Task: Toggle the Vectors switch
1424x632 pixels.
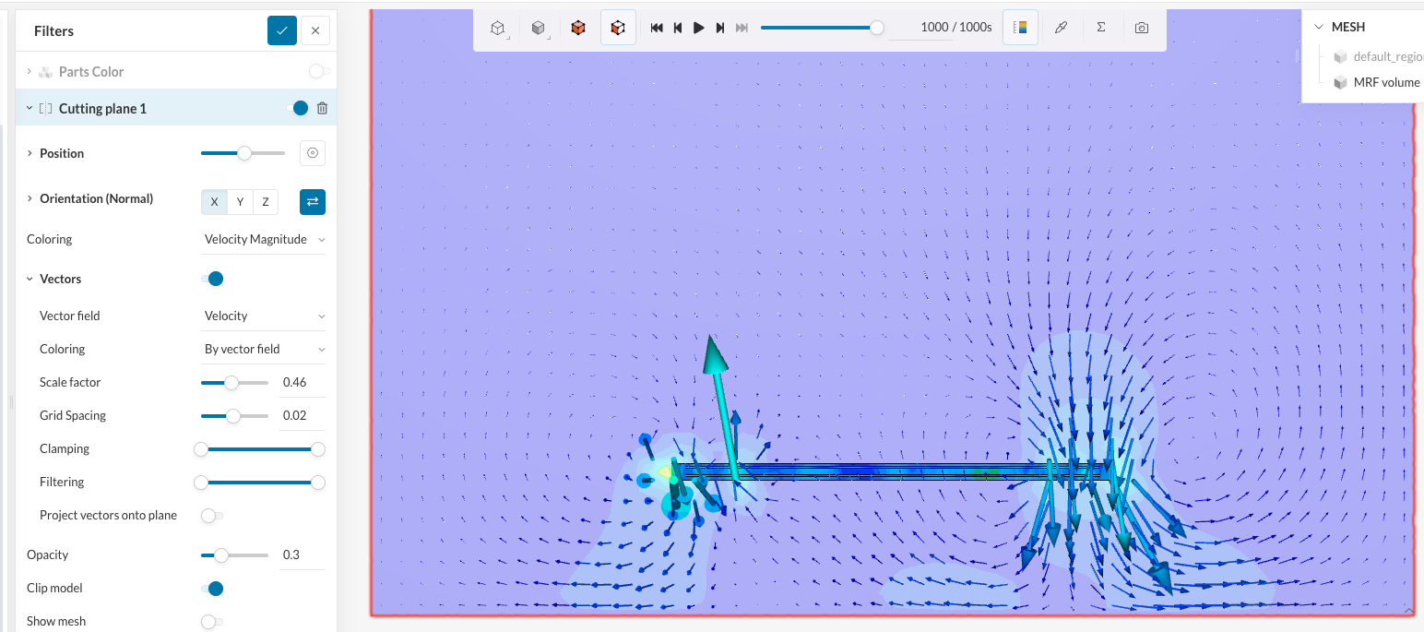Action: pos(212,279)
